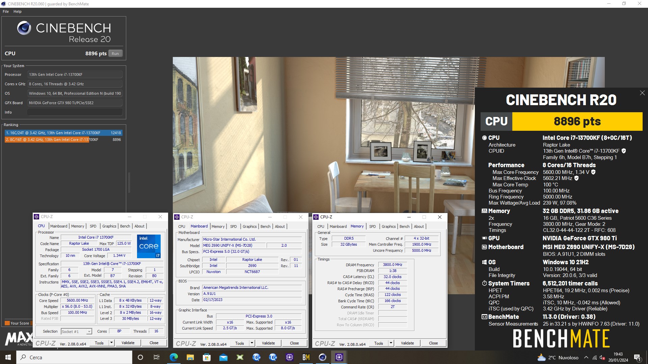The image size is (648, 364).
Task: Open the Tools dropdown arrow in Memory CPU-Z window
Action: [391, 343]
